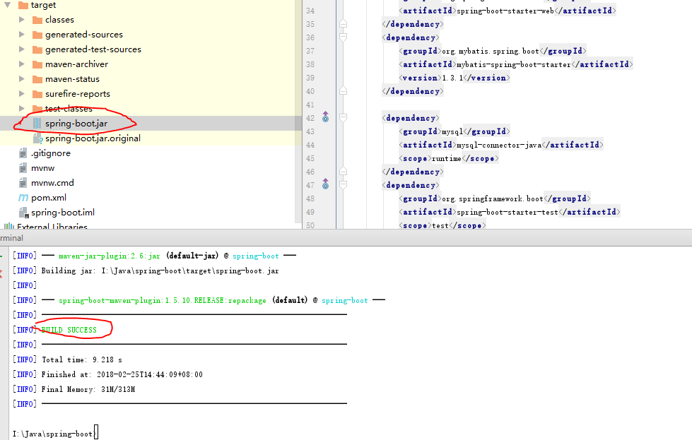
Task: Select the External Libraries node
Action: point(52,227)
